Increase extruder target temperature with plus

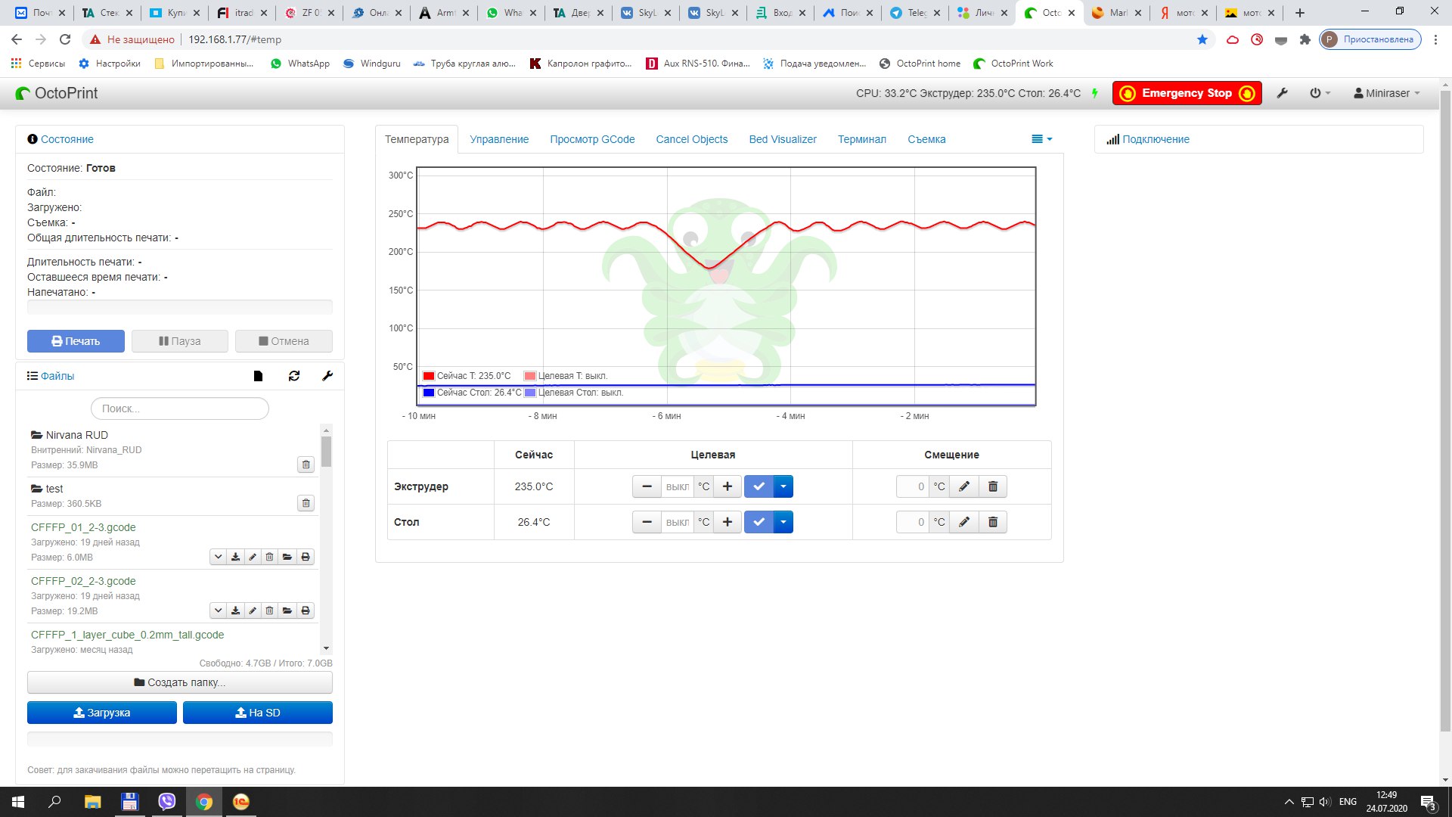point(727,486)
